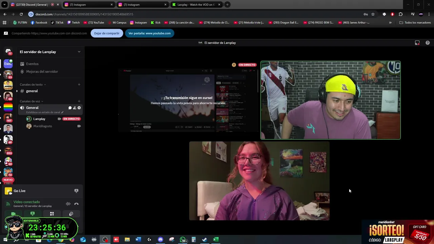The image size is (434, 244).
Task: Edit the channel status pencil icon
Action: pyautogui.click(x=62, y=112)
